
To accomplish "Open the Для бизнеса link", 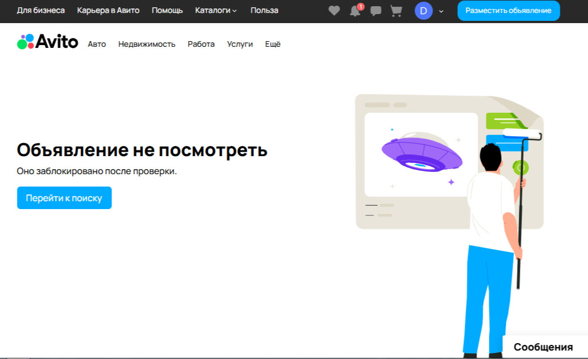I will (41, 11).
